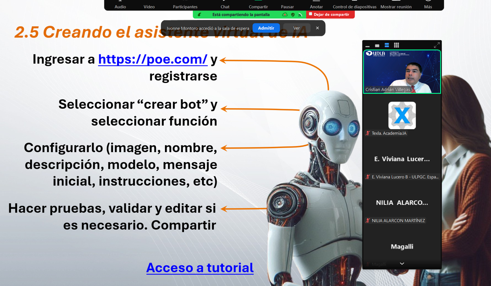Screen dimensions: 491x286
Task: Select Cristian Adrián Villegas video thumbnail
Action: [402, 72]
